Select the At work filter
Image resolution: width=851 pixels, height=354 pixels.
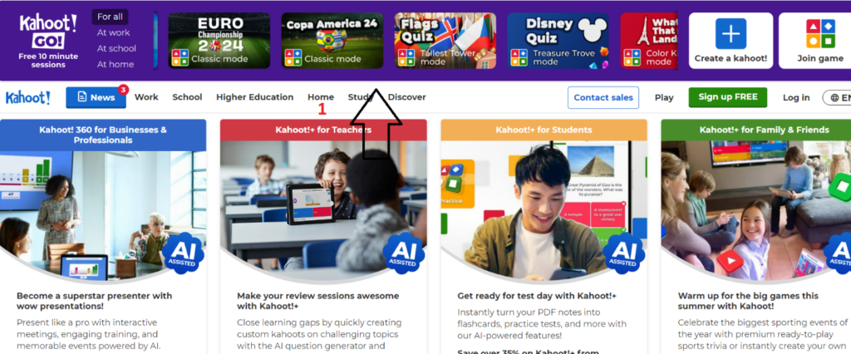(113, 32)
